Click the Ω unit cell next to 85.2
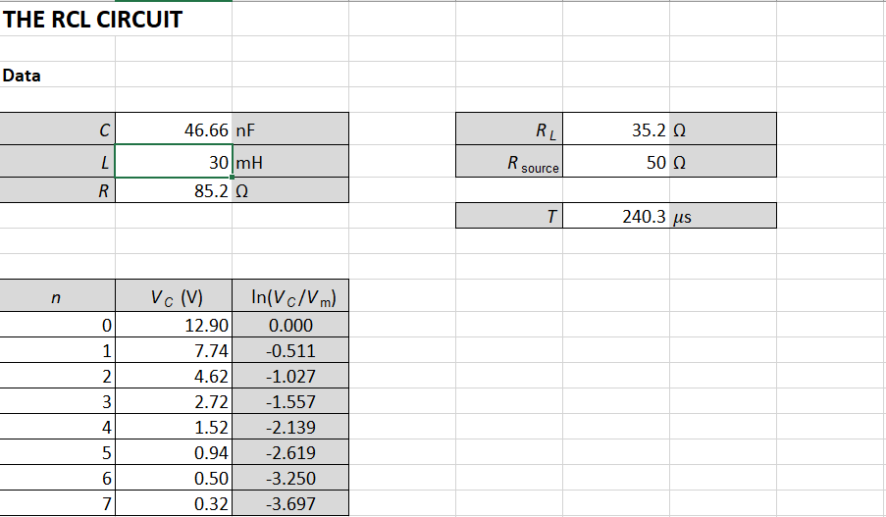886x517 pixels. (x=290, y=190)
